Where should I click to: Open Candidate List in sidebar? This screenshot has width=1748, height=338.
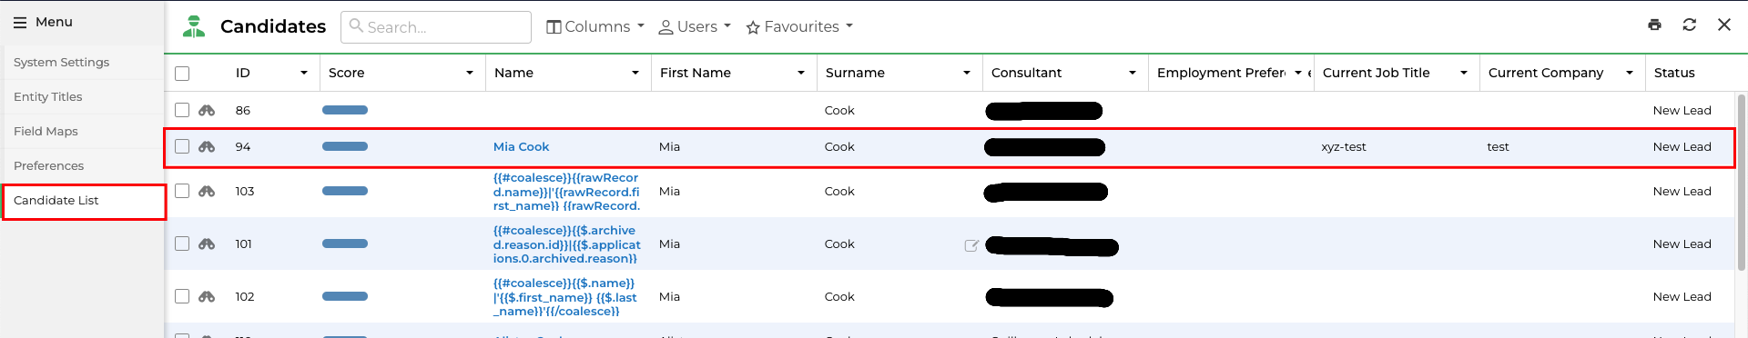pos(83,201)
